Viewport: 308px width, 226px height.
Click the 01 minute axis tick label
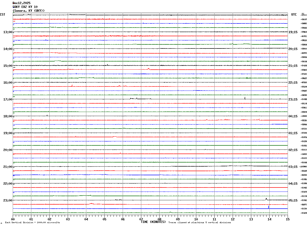[x=31, y=219]
